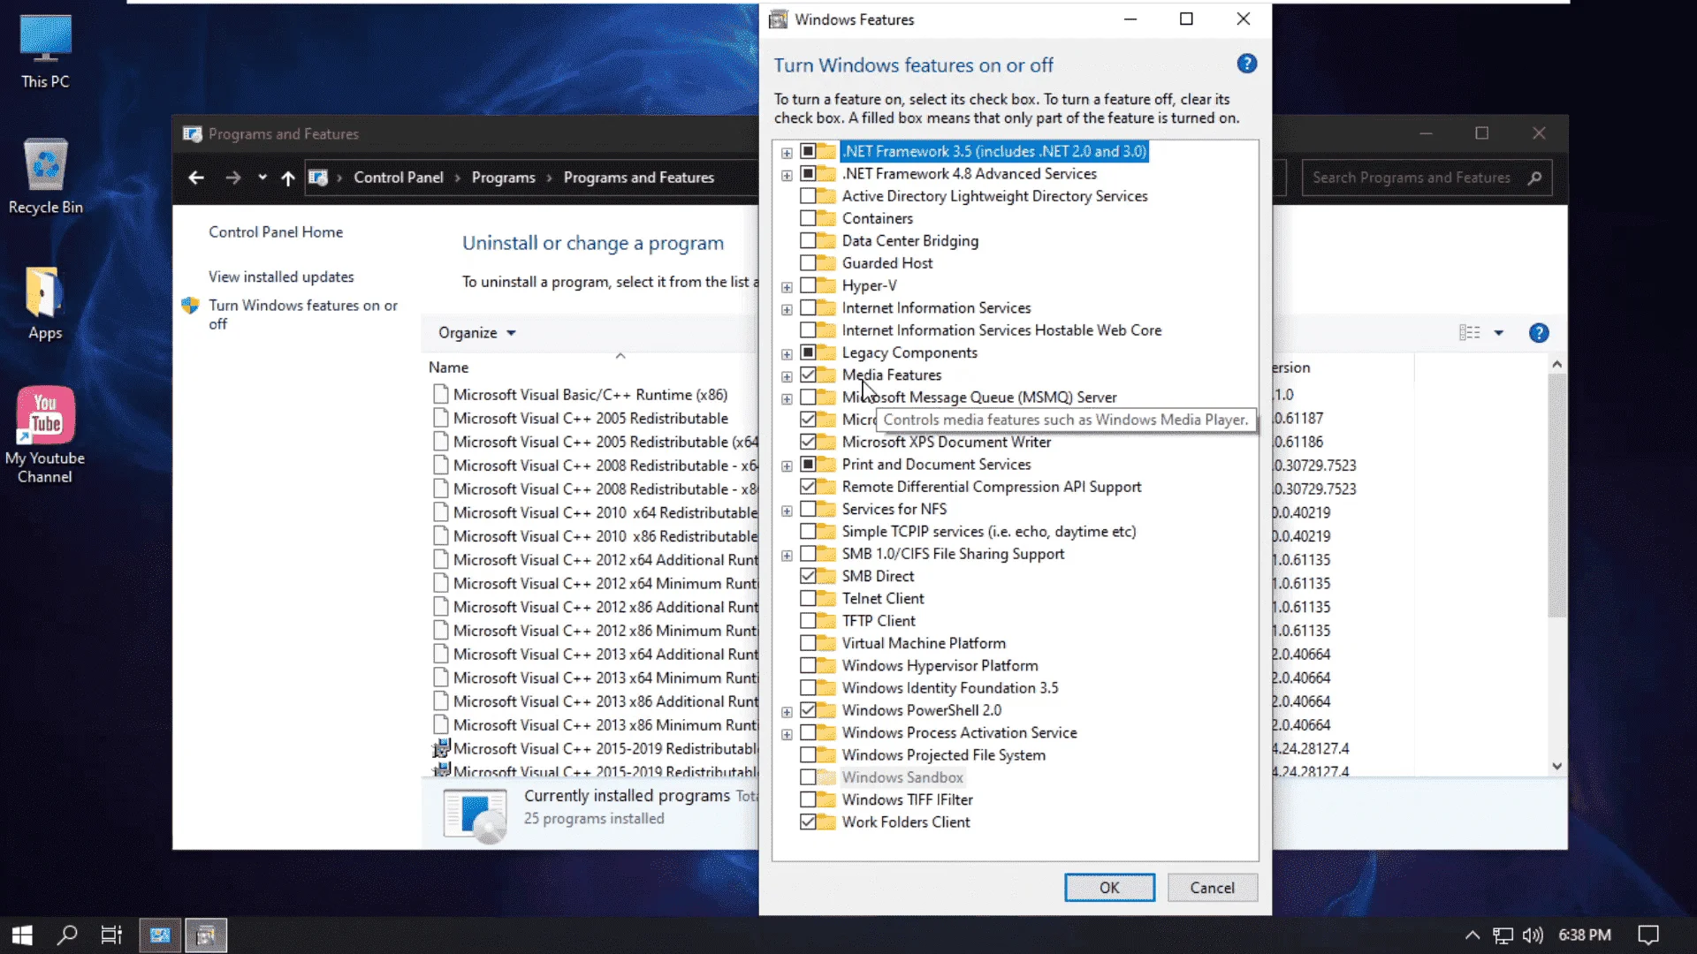Show hidden tray icons chevron
This screenshot has height=954, width=1697.
click(1473, 935)
